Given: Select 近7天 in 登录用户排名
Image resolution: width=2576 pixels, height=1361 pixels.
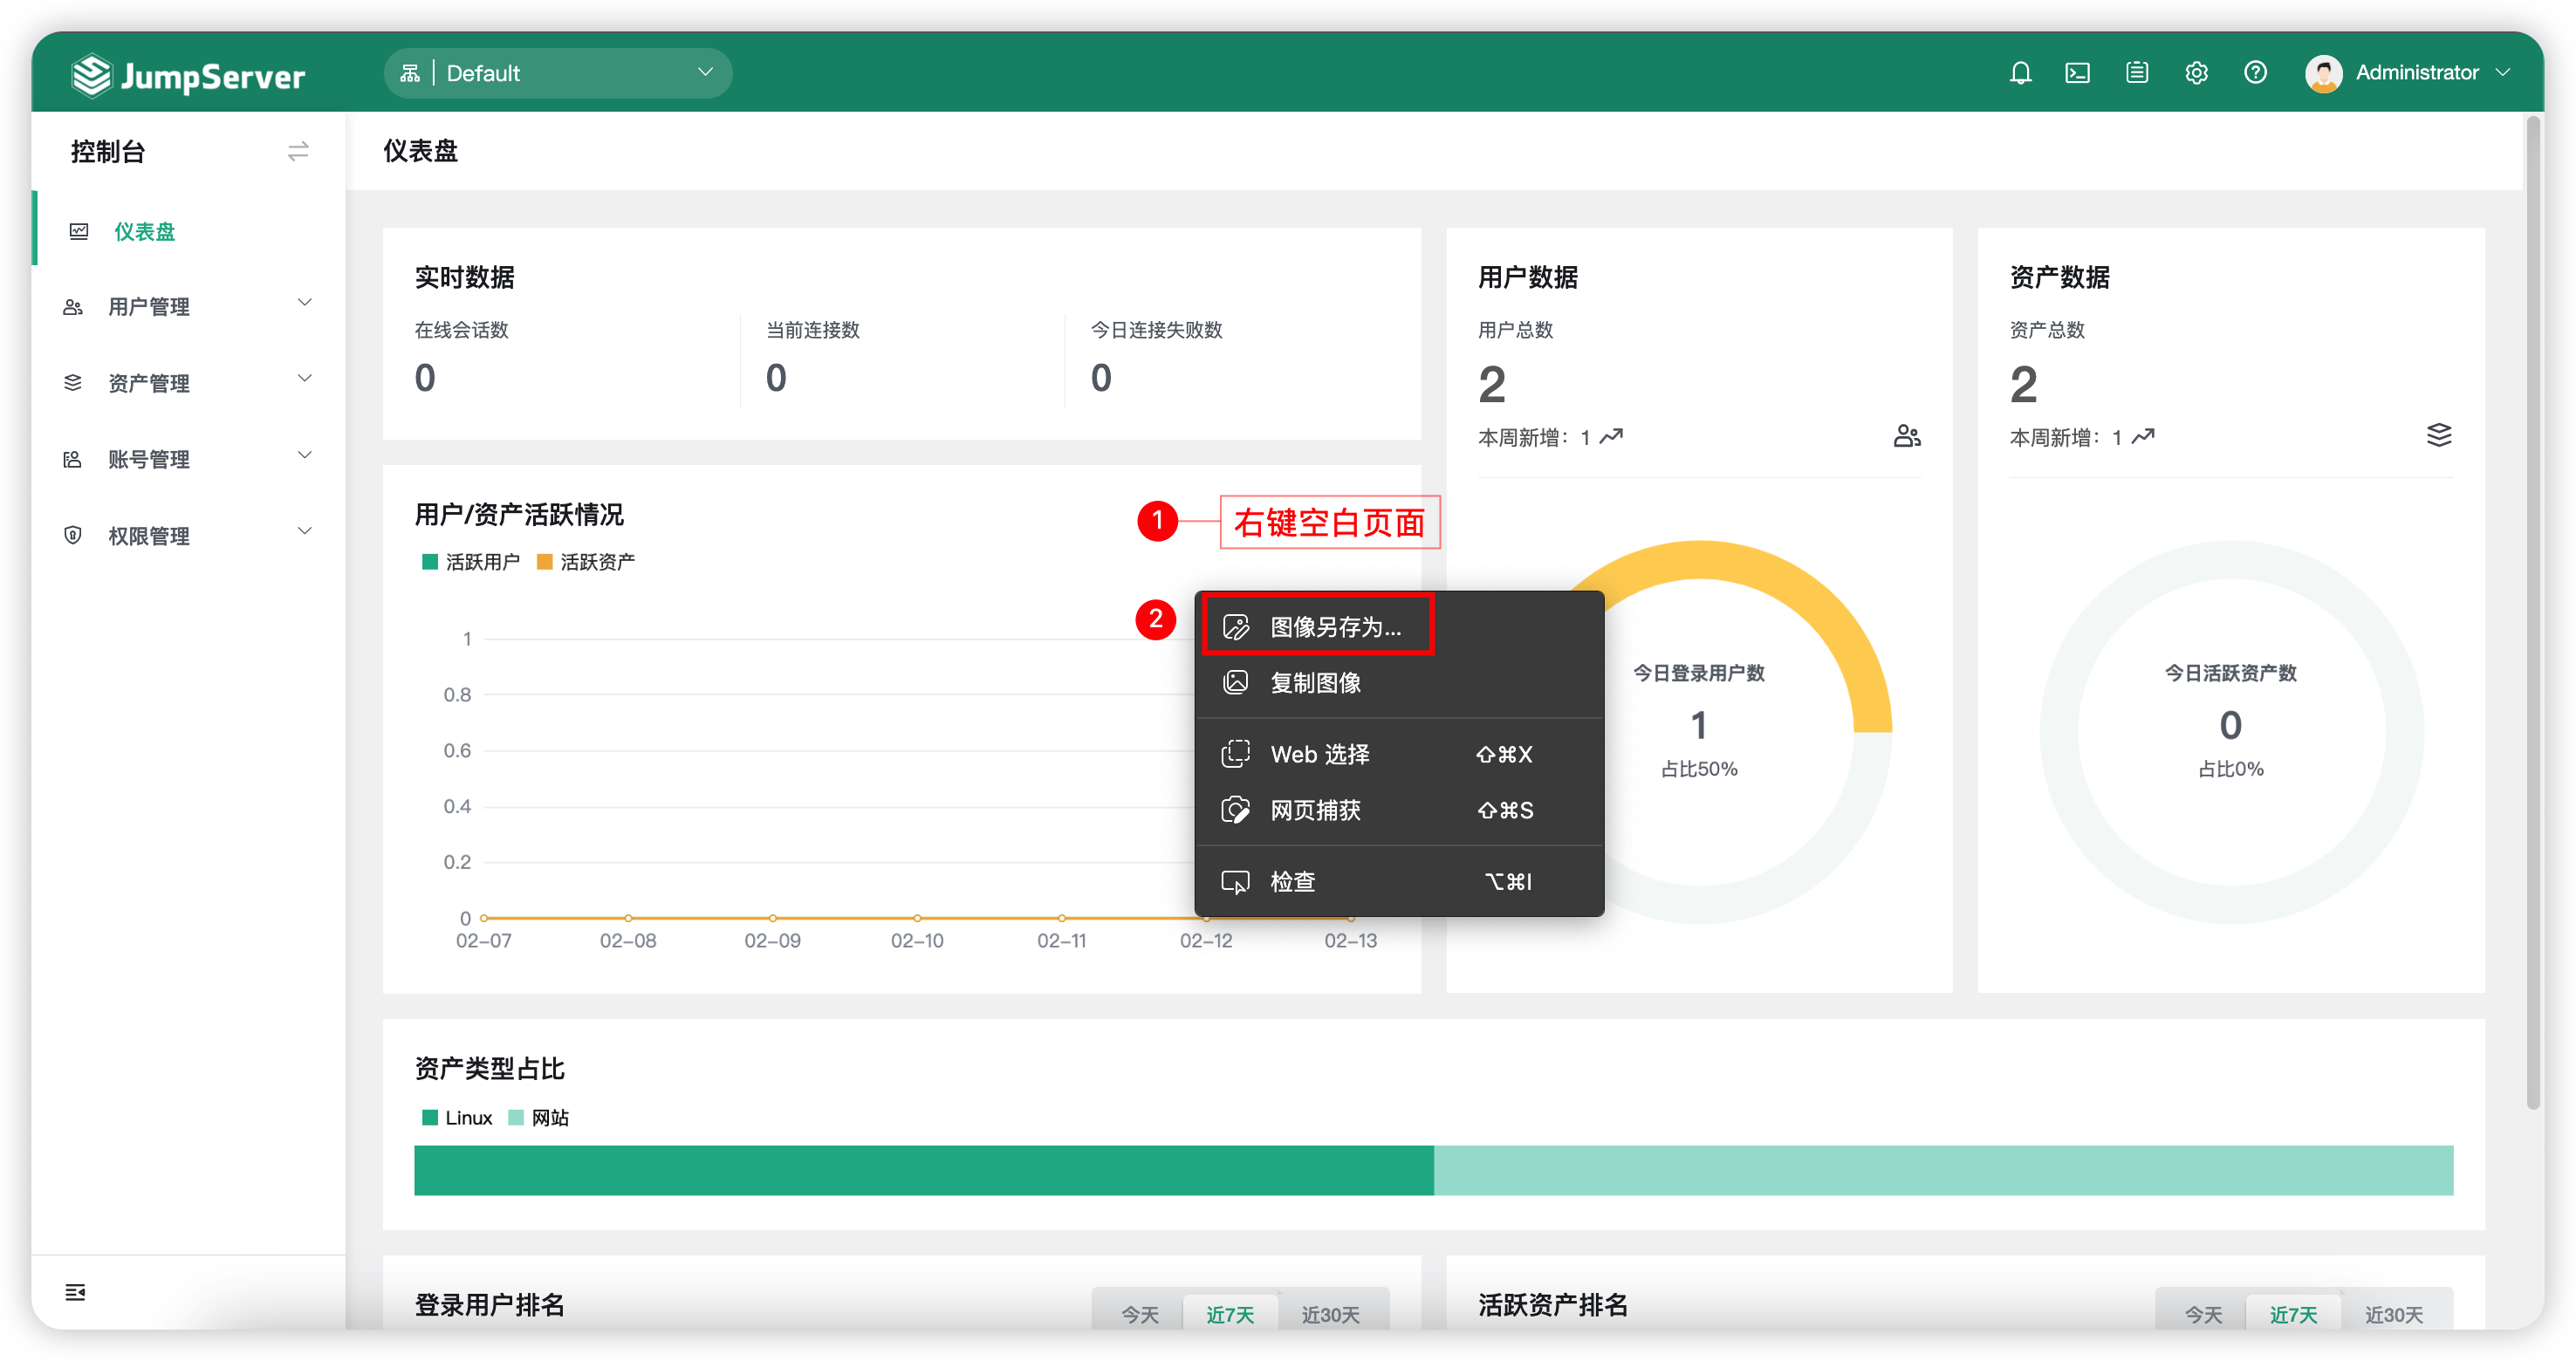Looking at the screenshot, I should [x=1229, y=1314].
